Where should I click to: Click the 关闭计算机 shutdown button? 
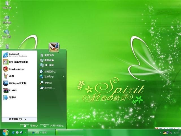tap(52, 126)
